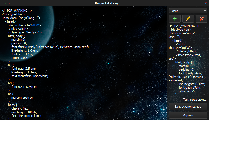
Task: Click the flex-direction: column line
Action: pyautogui.click(x=27, y=116)
